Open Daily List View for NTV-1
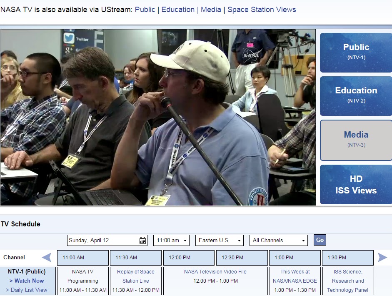The width and height of the screenshot is (392, 296). 27,290
